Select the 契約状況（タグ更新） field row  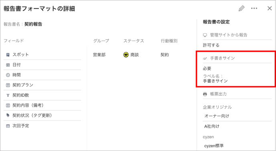pyautogui.click(x=42, y=115)
